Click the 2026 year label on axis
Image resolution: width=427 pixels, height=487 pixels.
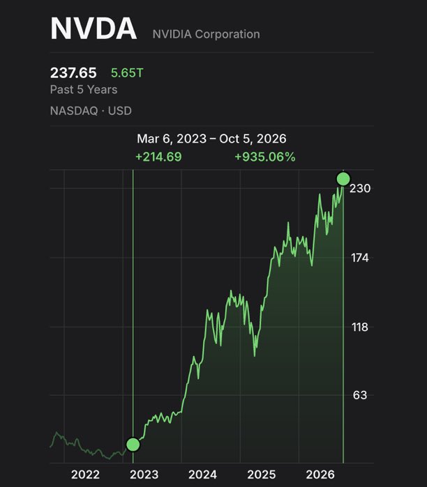pyautogui.click(x=320, y=474)
